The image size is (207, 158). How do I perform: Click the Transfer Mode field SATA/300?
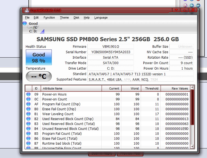pos(111,63)
